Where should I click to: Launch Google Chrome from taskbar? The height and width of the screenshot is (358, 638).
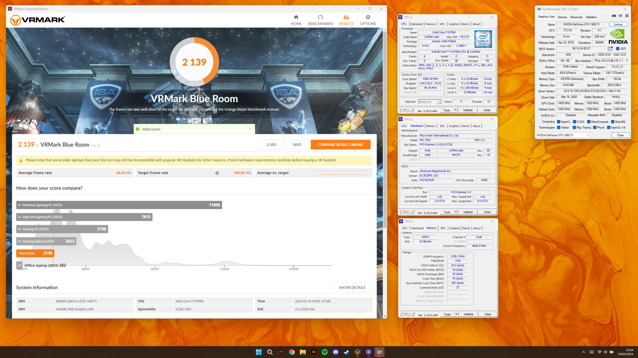pyautogui.click(x=292, y=352)
